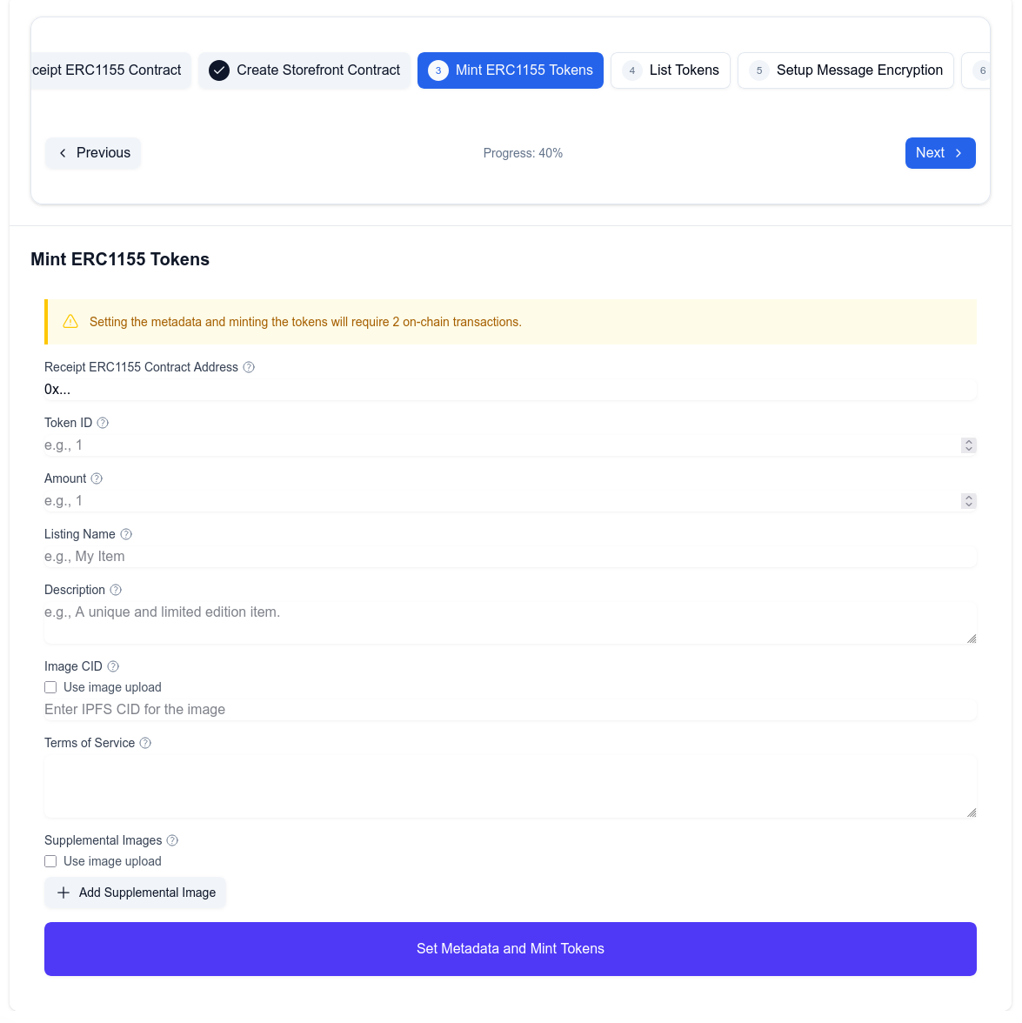The image size is (1022, 1023).
Task: Open the Description help icon
Action: coord(114,590)
